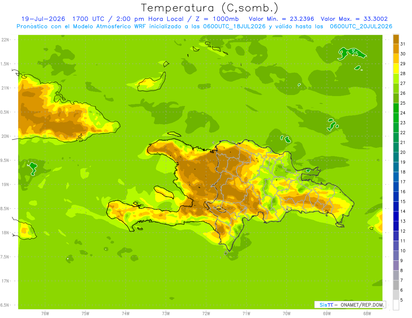Click the "22N" latitude label
The width and height of the screenshot is (412, 318).
(5, 40)
